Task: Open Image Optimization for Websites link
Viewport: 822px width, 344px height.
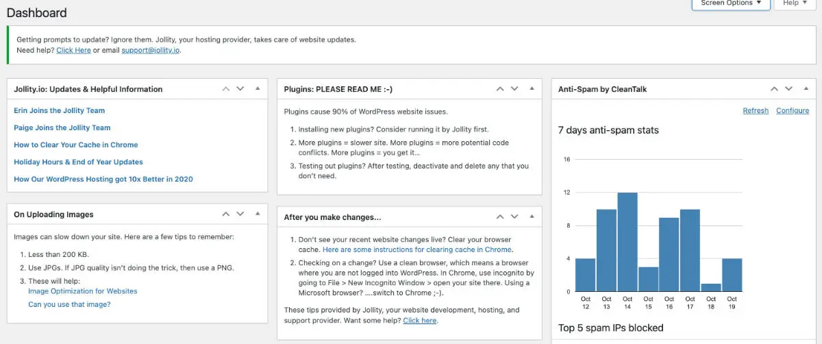Action: (x=83, y=291)
